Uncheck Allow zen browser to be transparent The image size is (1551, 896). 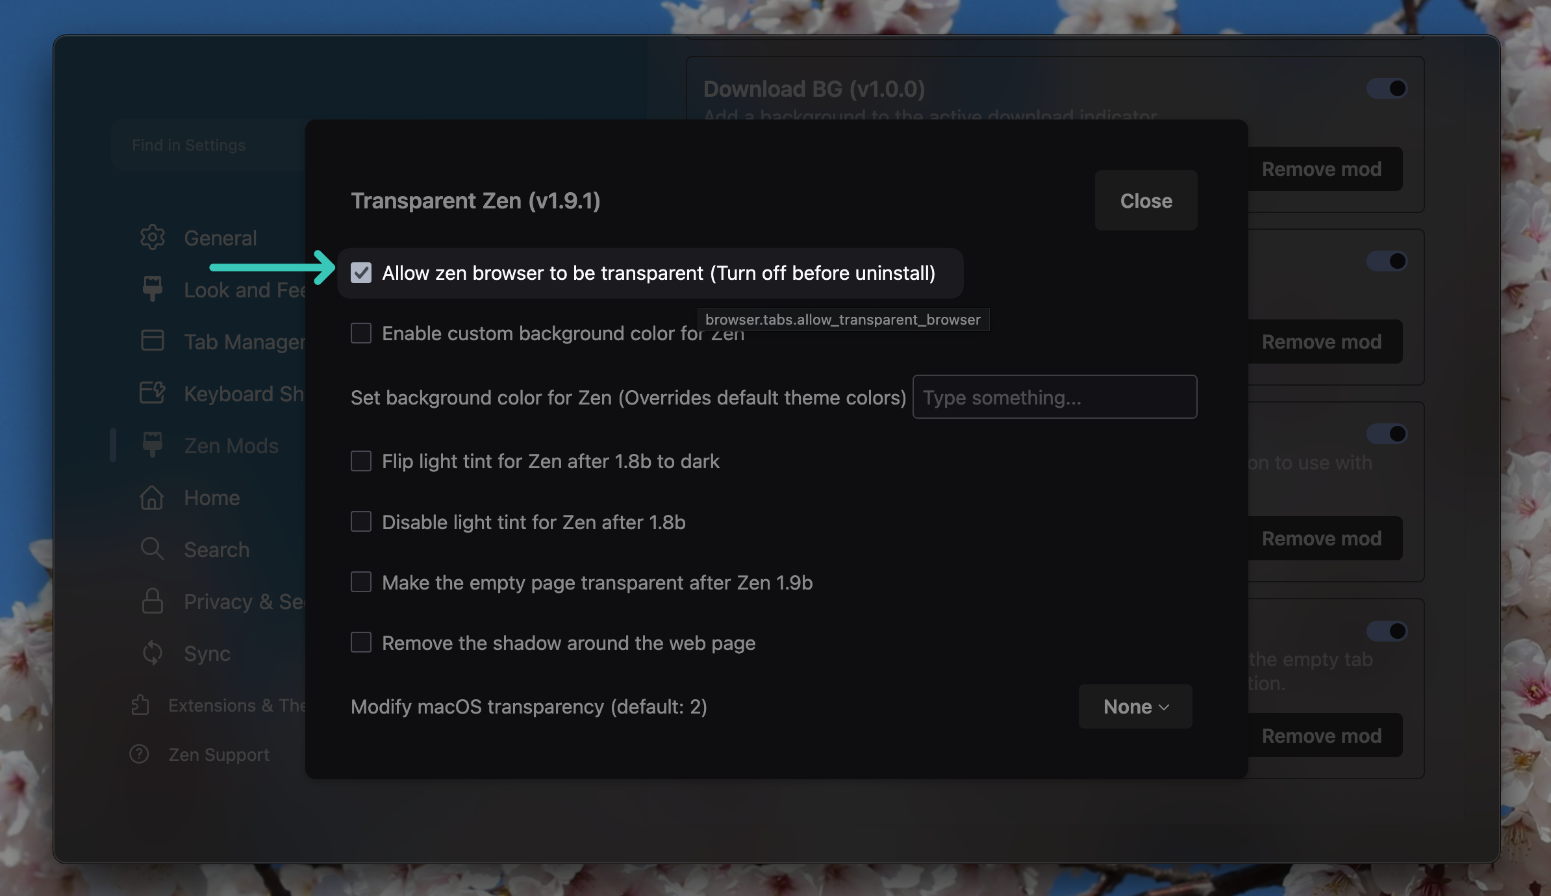tap(361, 273)
